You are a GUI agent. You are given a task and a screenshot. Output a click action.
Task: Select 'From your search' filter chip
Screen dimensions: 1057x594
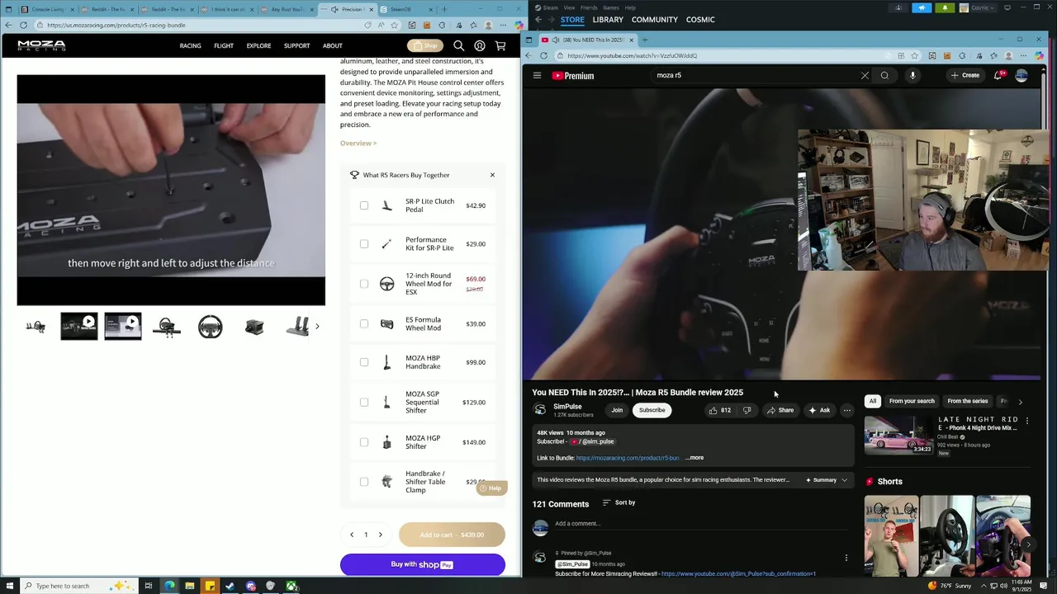click(x=912, y=401)
